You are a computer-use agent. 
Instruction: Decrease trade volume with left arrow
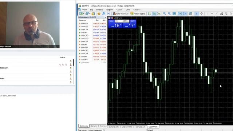pos(116,21)
